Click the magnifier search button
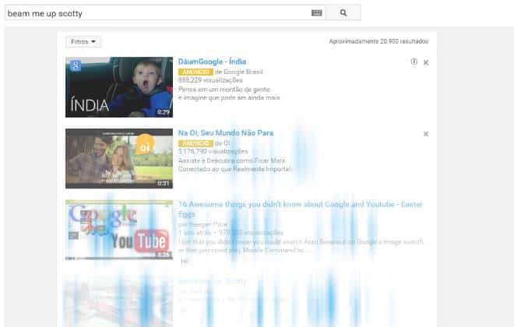 [343, 12]
